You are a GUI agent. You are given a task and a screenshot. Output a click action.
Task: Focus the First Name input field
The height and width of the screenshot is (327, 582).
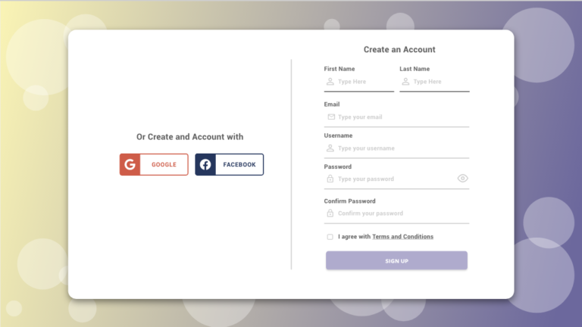(x=364, y=82)
